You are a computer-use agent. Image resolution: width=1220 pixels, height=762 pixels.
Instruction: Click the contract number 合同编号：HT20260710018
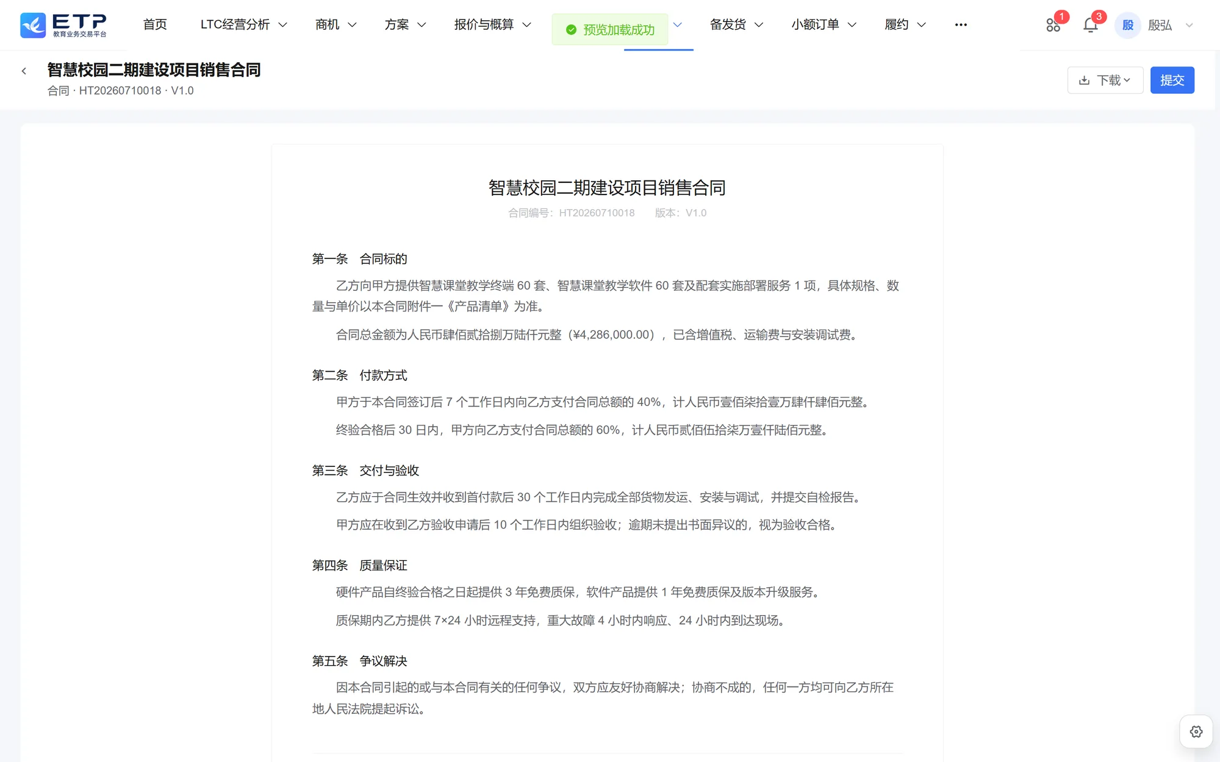571,213
